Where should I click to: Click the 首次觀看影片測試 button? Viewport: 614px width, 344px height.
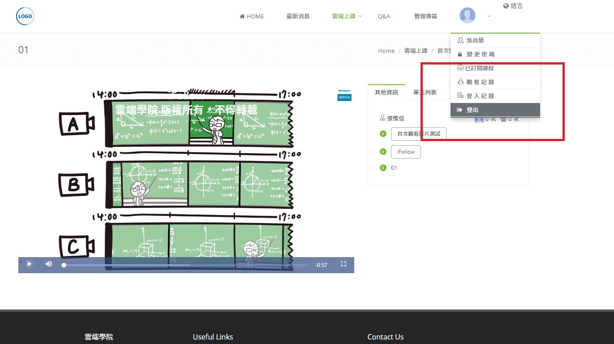tap(418, 133)
